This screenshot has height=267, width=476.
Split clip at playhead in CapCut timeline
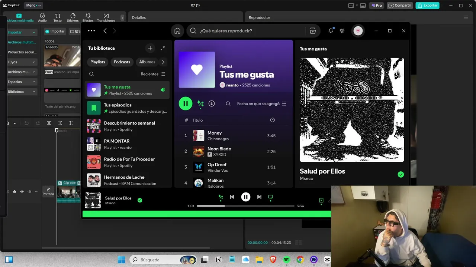click(x=49, y=123)
